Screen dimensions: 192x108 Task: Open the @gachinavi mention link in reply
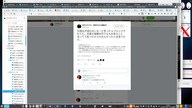(x=90, y=78)
